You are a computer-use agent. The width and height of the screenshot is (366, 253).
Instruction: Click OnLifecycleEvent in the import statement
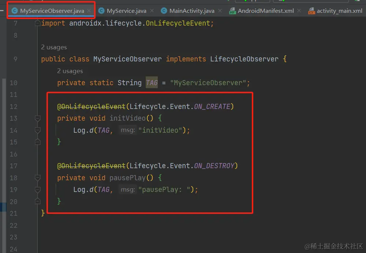pyautogui.click(x=178, y=23)
